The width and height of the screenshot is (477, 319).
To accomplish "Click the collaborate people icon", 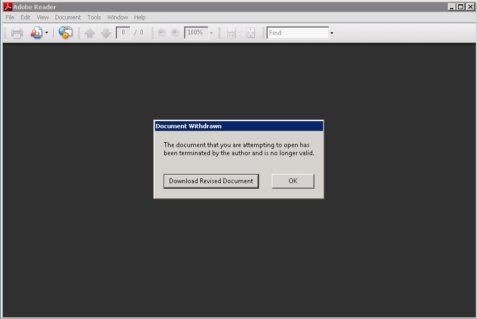I will 36,33.
